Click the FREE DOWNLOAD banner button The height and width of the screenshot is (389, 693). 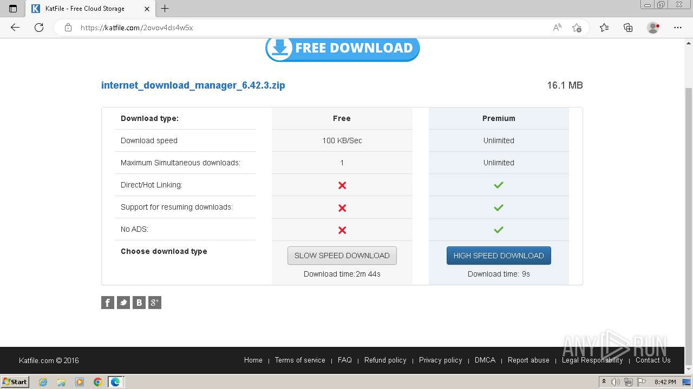pos(343,49)
